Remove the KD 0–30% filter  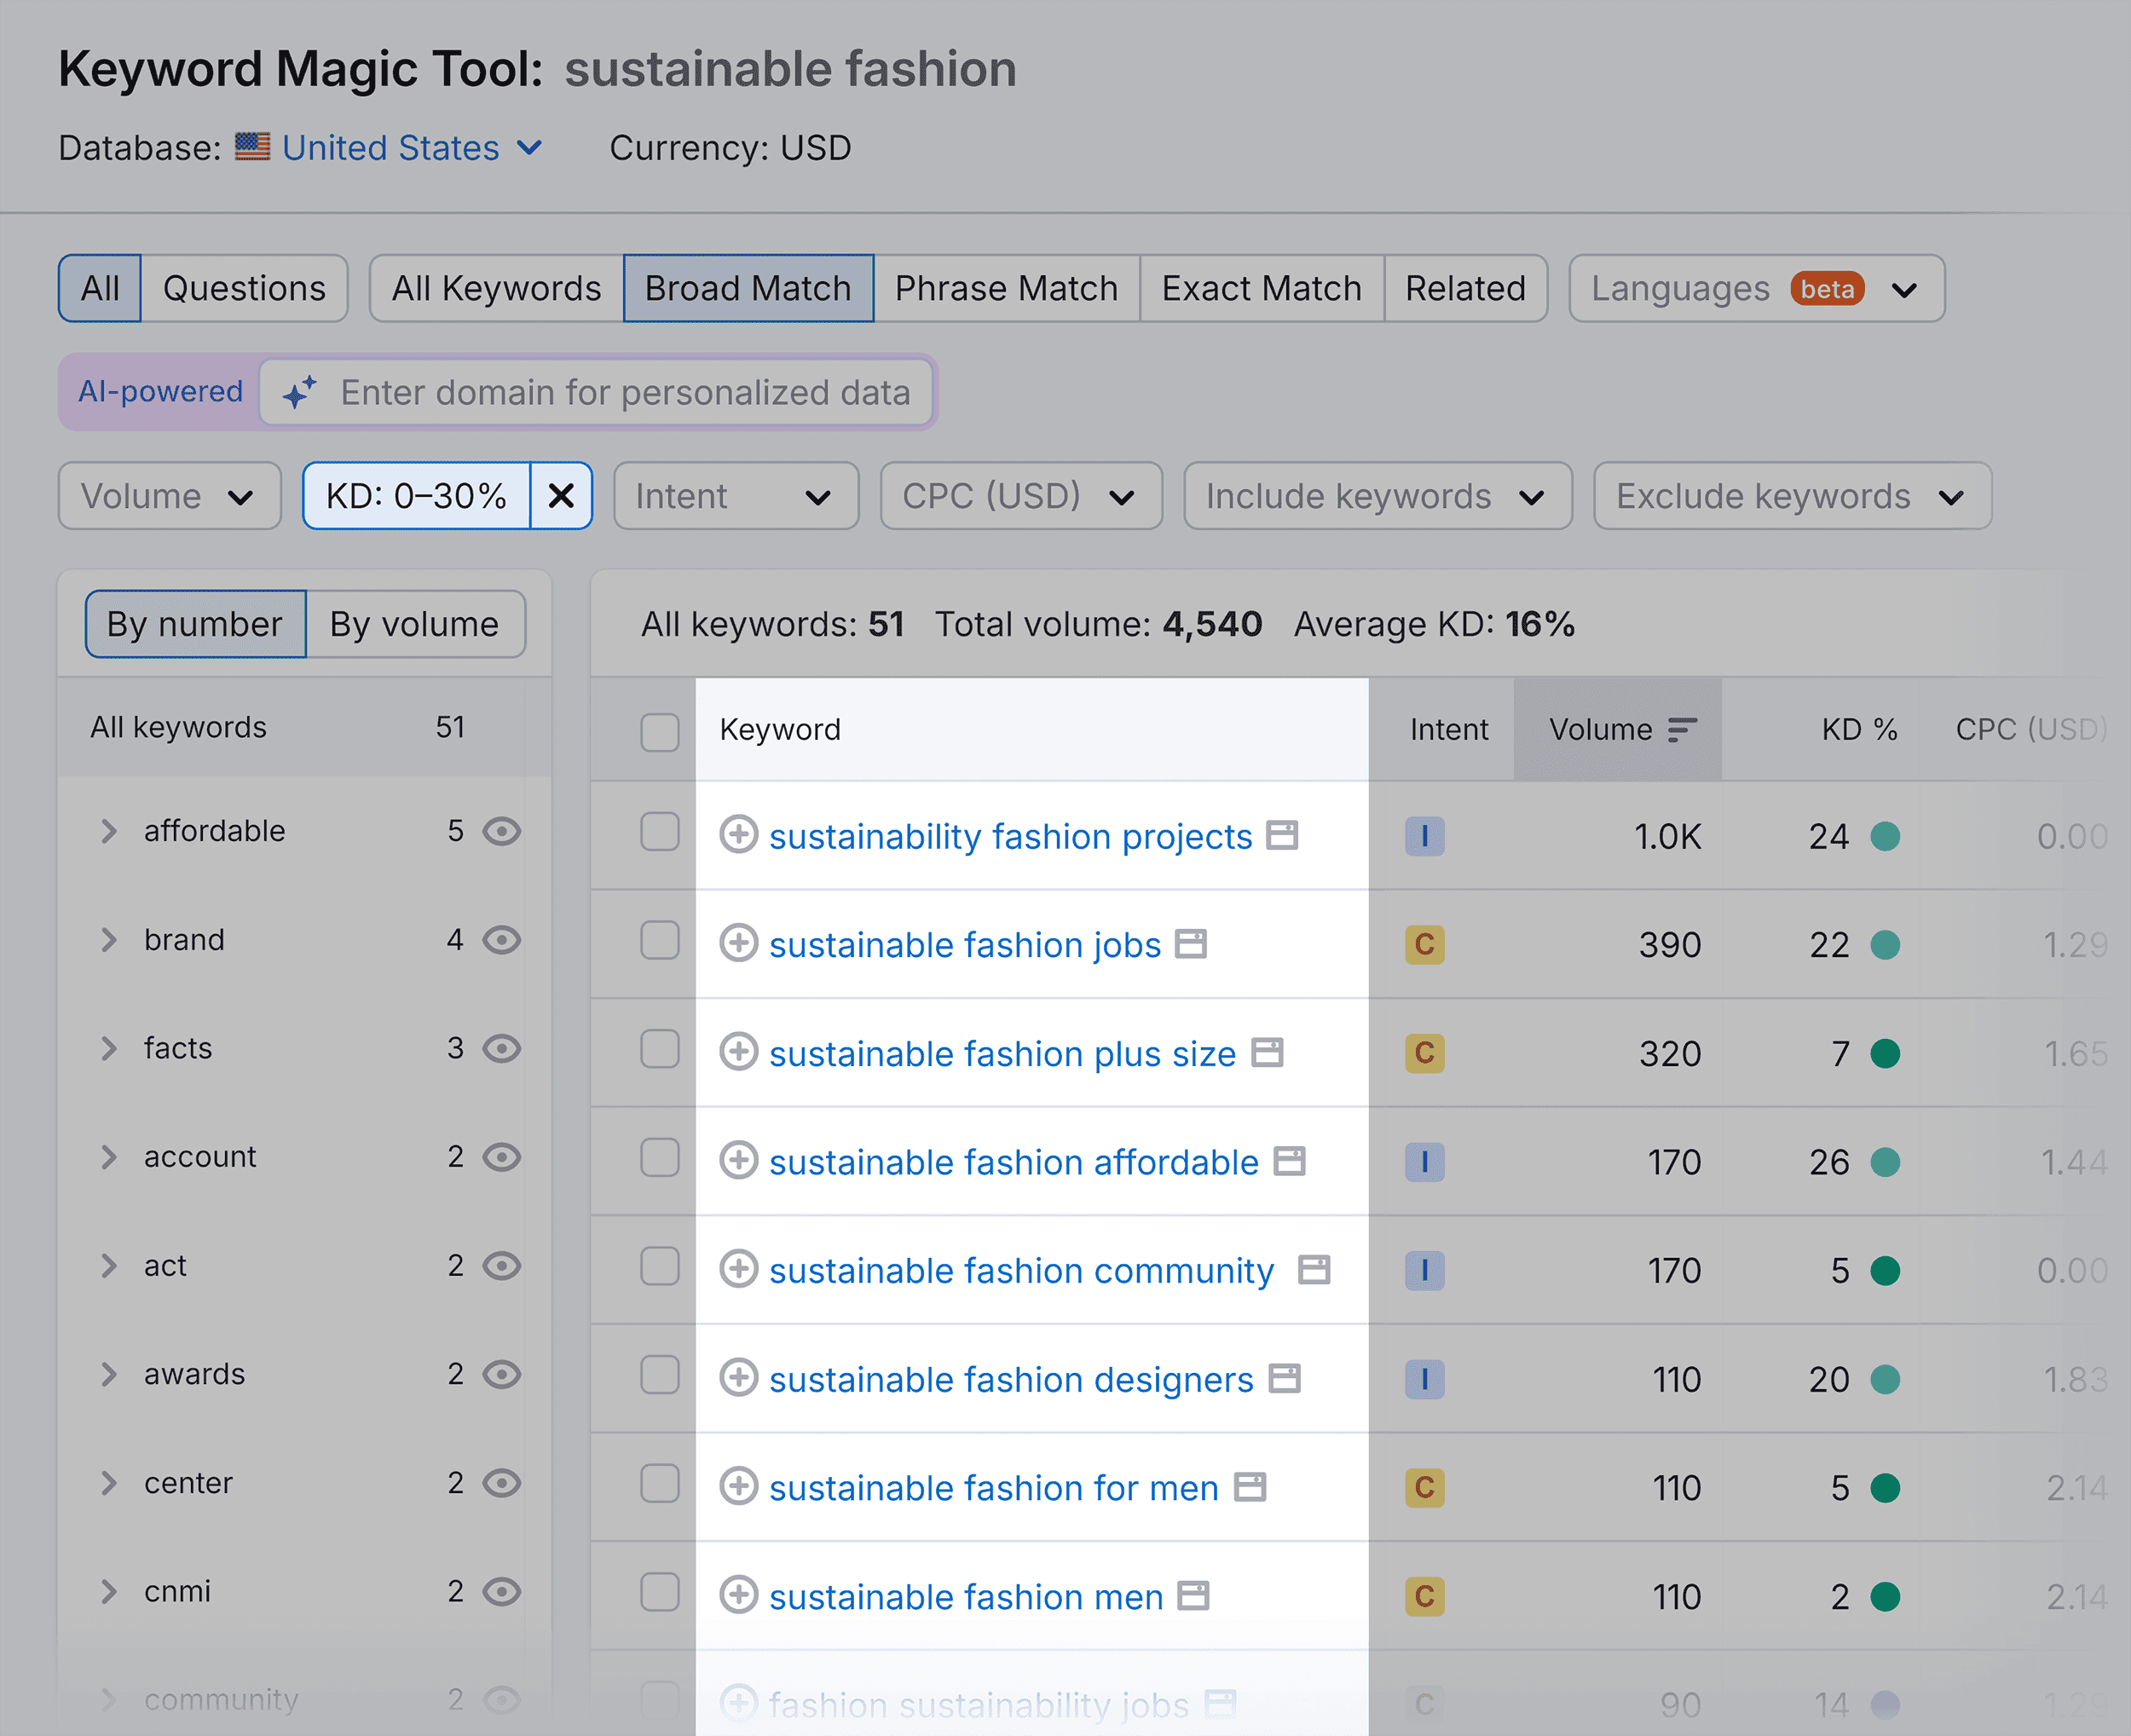click(561, 496)
